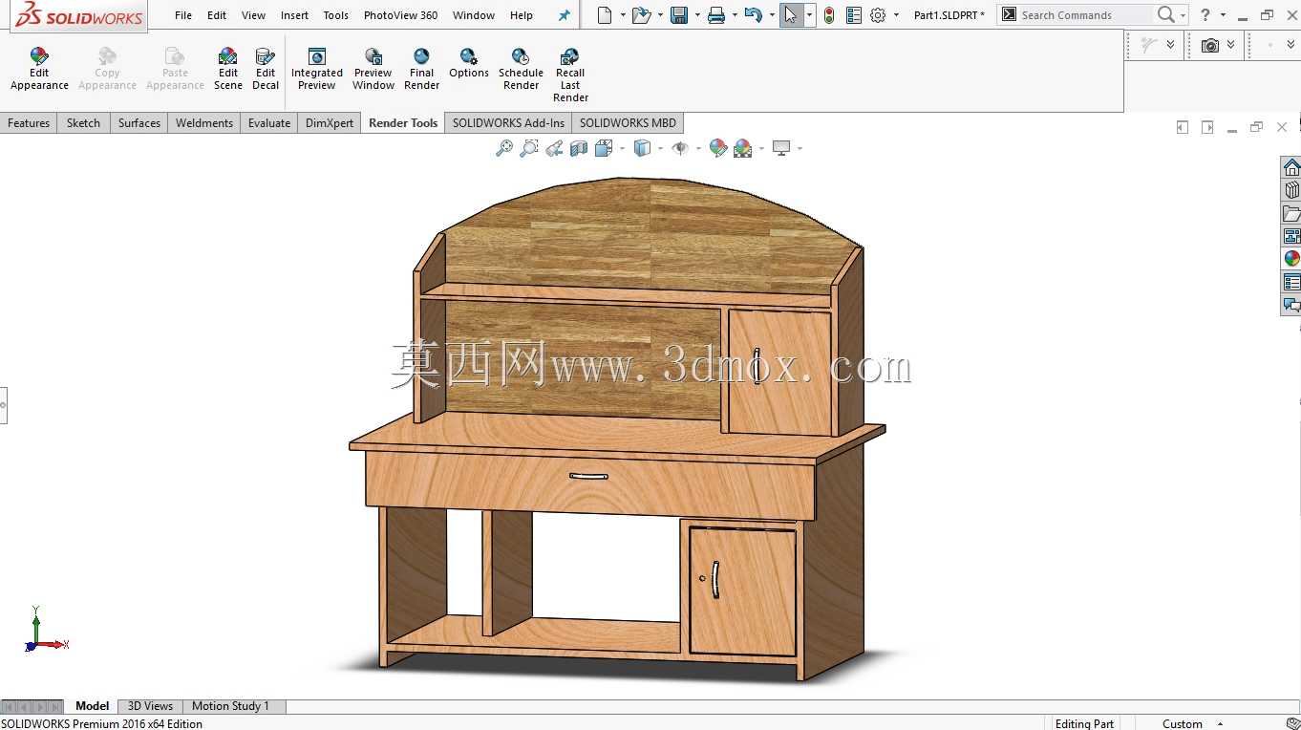The height and width of the screenshot is (730, 1301).
Task: Expand the Open dropdown arrow
Action: tap(660, 15)
